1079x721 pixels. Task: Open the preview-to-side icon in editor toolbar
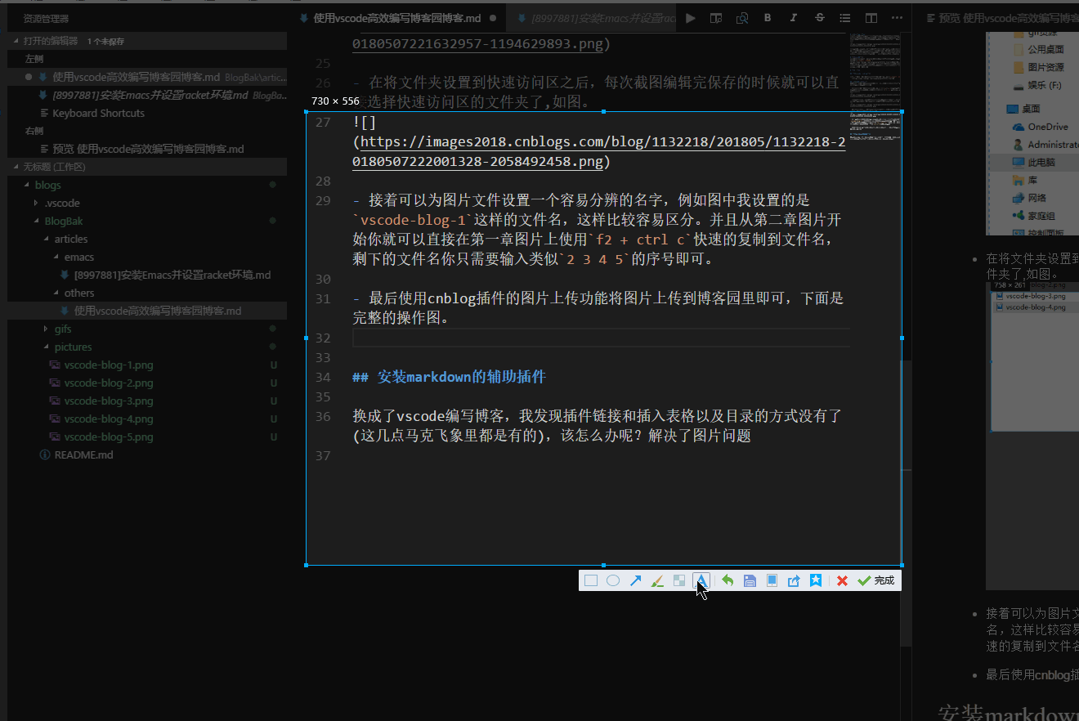click(716, 18)
